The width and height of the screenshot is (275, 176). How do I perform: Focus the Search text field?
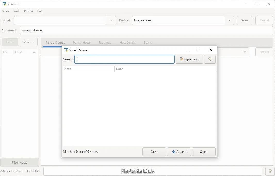tap(124, 59)
